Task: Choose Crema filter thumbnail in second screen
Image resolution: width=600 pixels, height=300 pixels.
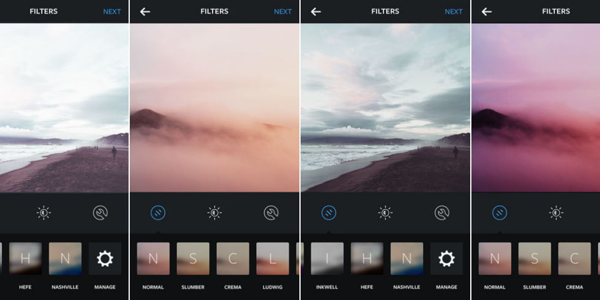Action: [x=233, y=258]
